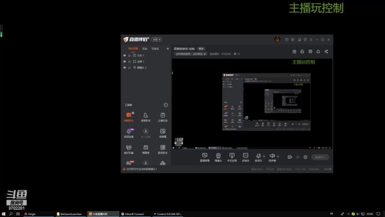Click the grey stream status button at bottom right
The width and height of the screenshot is (385, 217).
(x=320, y=157)
